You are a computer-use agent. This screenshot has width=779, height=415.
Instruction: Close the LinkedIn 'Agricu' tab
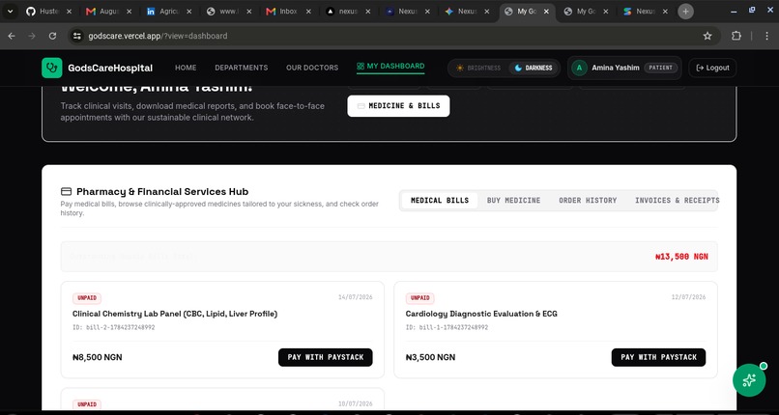188,12
